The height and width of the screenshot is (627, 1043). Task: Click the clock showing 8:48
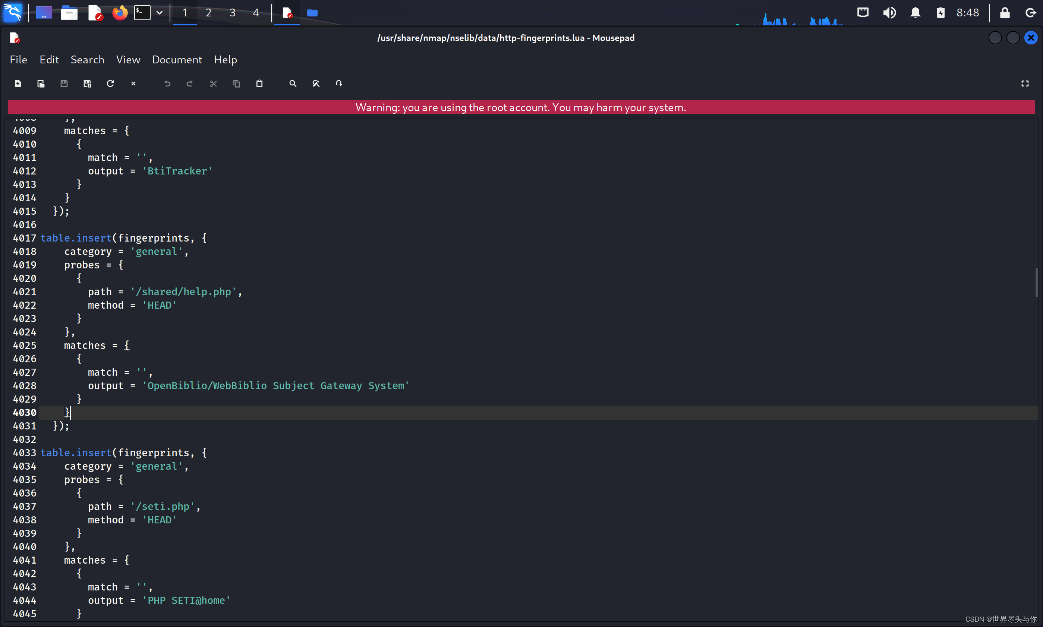(967, 13)
